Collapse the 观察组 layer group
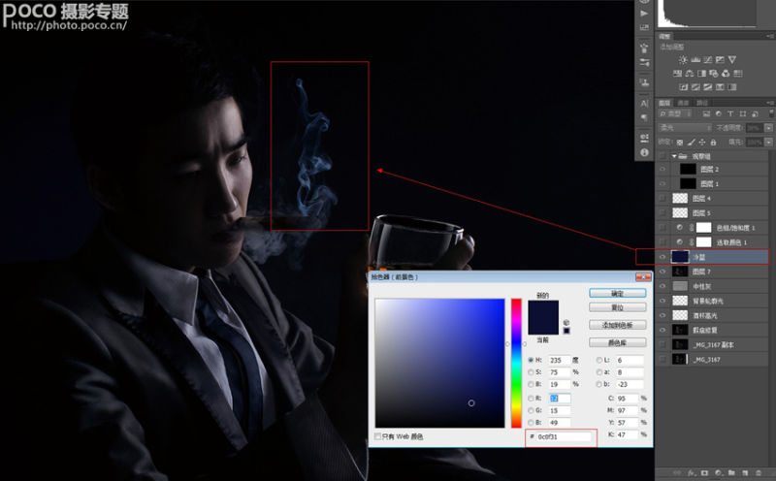The width and height of the screenshot is (776, 481). pos(674,155)
